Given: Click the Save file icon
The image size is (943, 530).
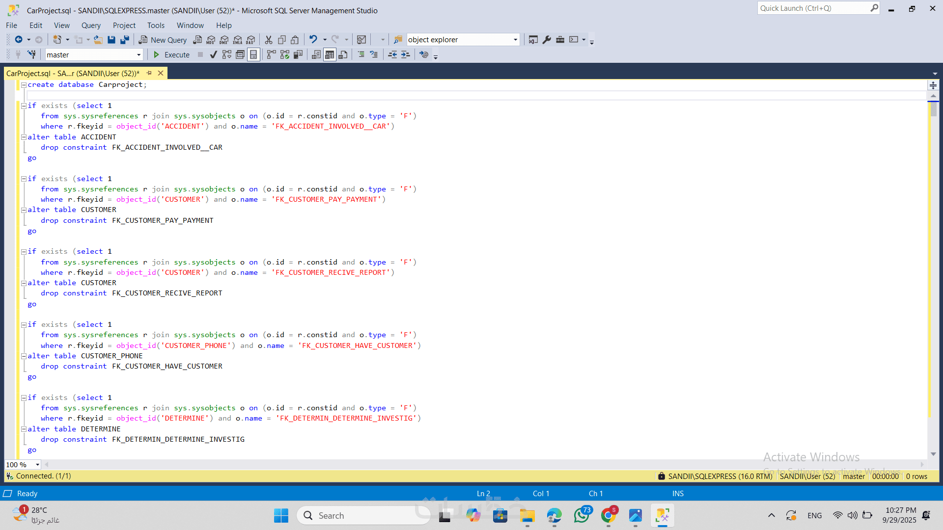Looking at the screenshot, I should tap(111, 40).
